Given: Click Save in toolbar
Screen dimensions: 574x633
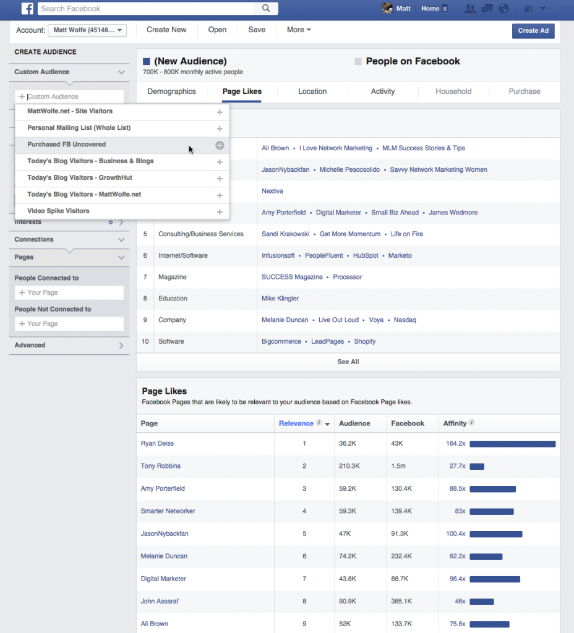Looking at the screenshot, I should point(257,30).
